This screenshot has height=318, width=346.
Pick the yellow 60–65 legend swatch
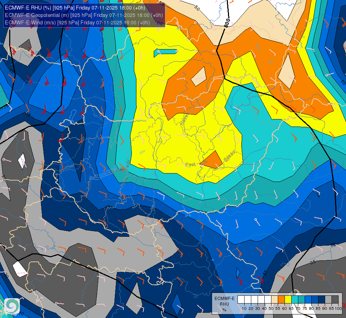pos(288,299)
